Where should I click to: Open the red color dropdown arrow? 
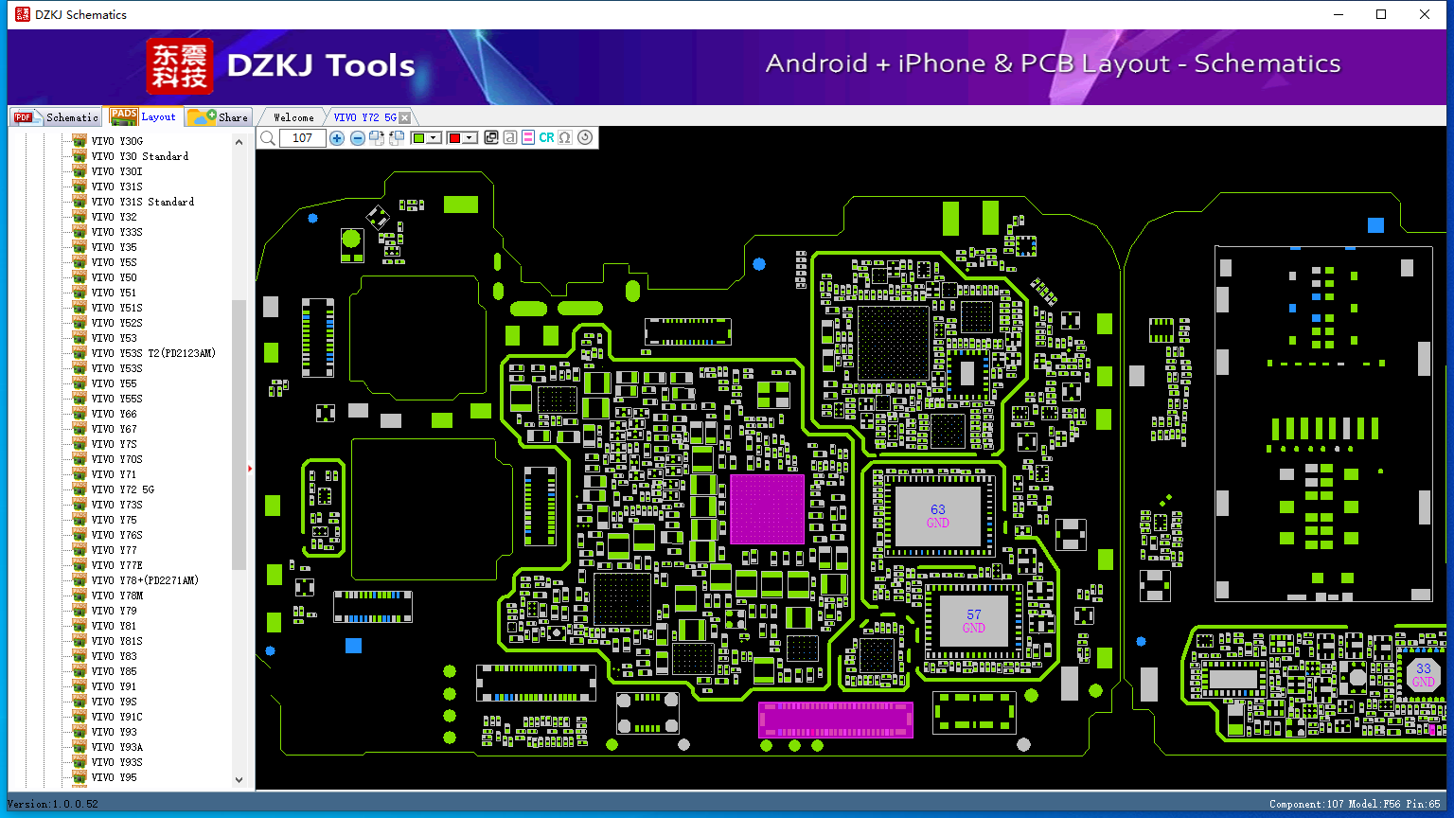pos(470,138)
